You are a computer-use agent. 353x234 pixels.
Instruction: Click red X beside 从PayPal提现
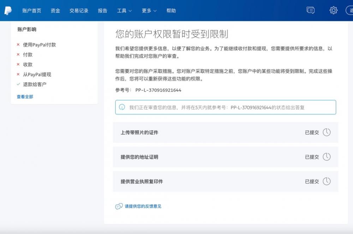[18, 74]
